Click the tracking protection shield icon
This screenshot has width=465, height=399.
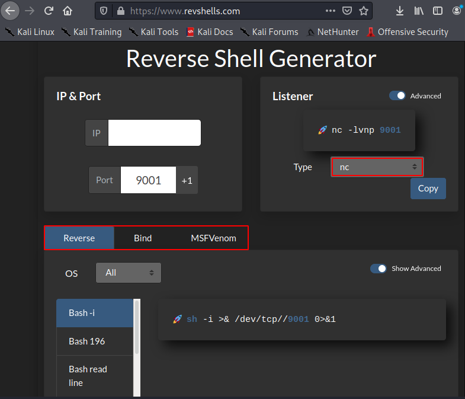104,11
